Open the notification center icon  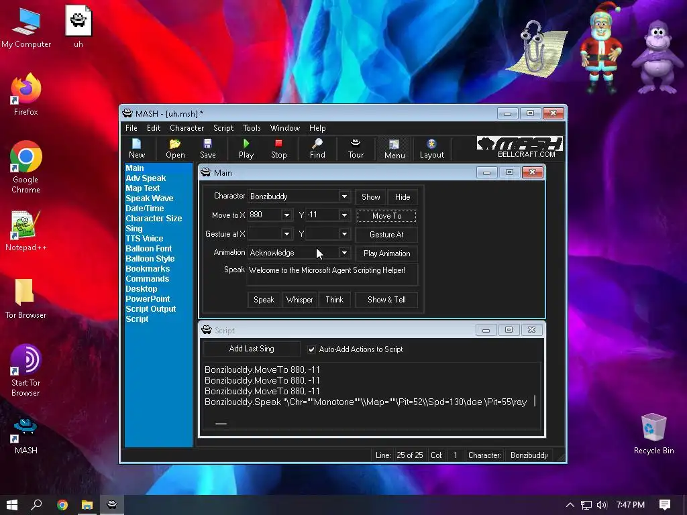tap(665, 505)
